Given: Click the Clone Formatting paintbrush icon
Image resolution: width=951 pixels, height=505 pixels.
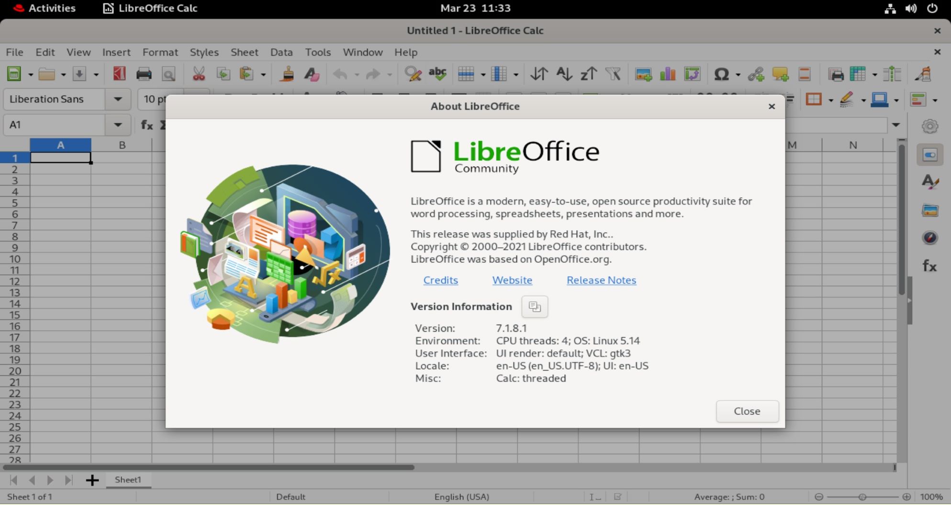Looking at the screenshot, I should click(287, 74).
